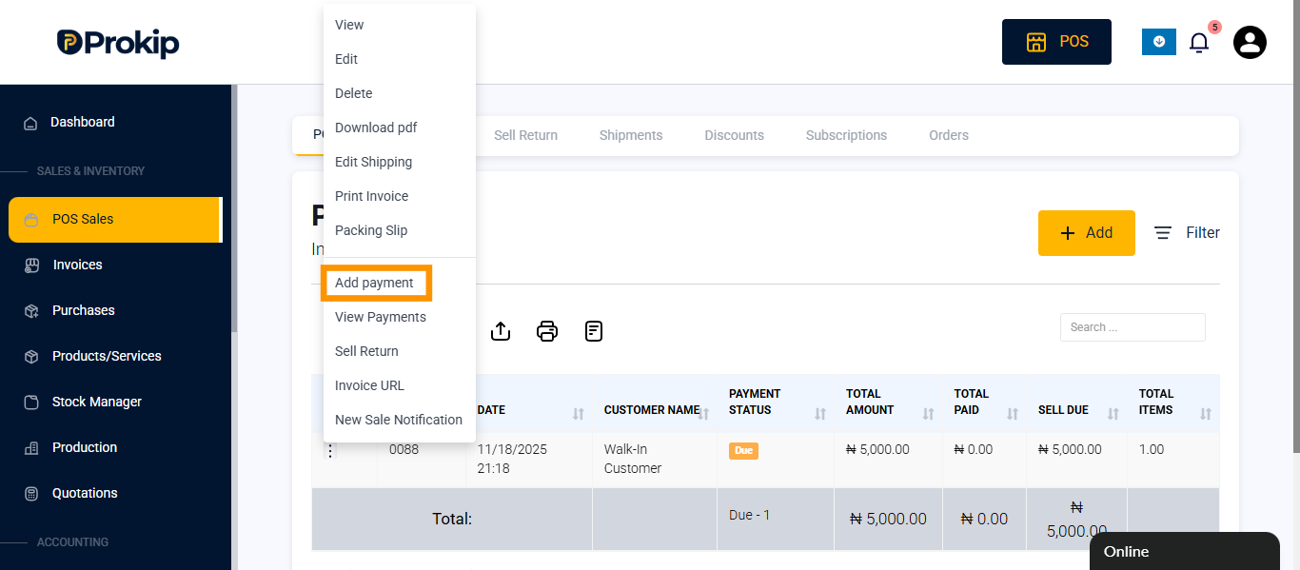Click the Prokip logo
1300x570 pixels.
118,43
